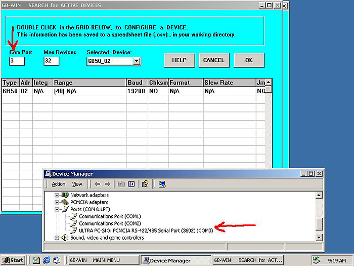Click the Slew Rate column header
Screen dimensions: 354x266
pyautogui.click(x=230, y=83)
